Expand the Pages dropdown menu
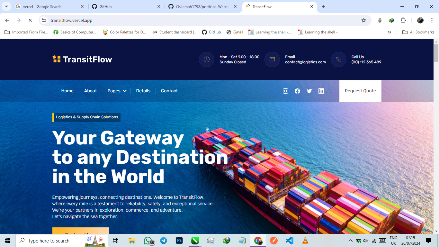Image resolution: width=439 pixels, height=247 pixels. coord(117,91)
